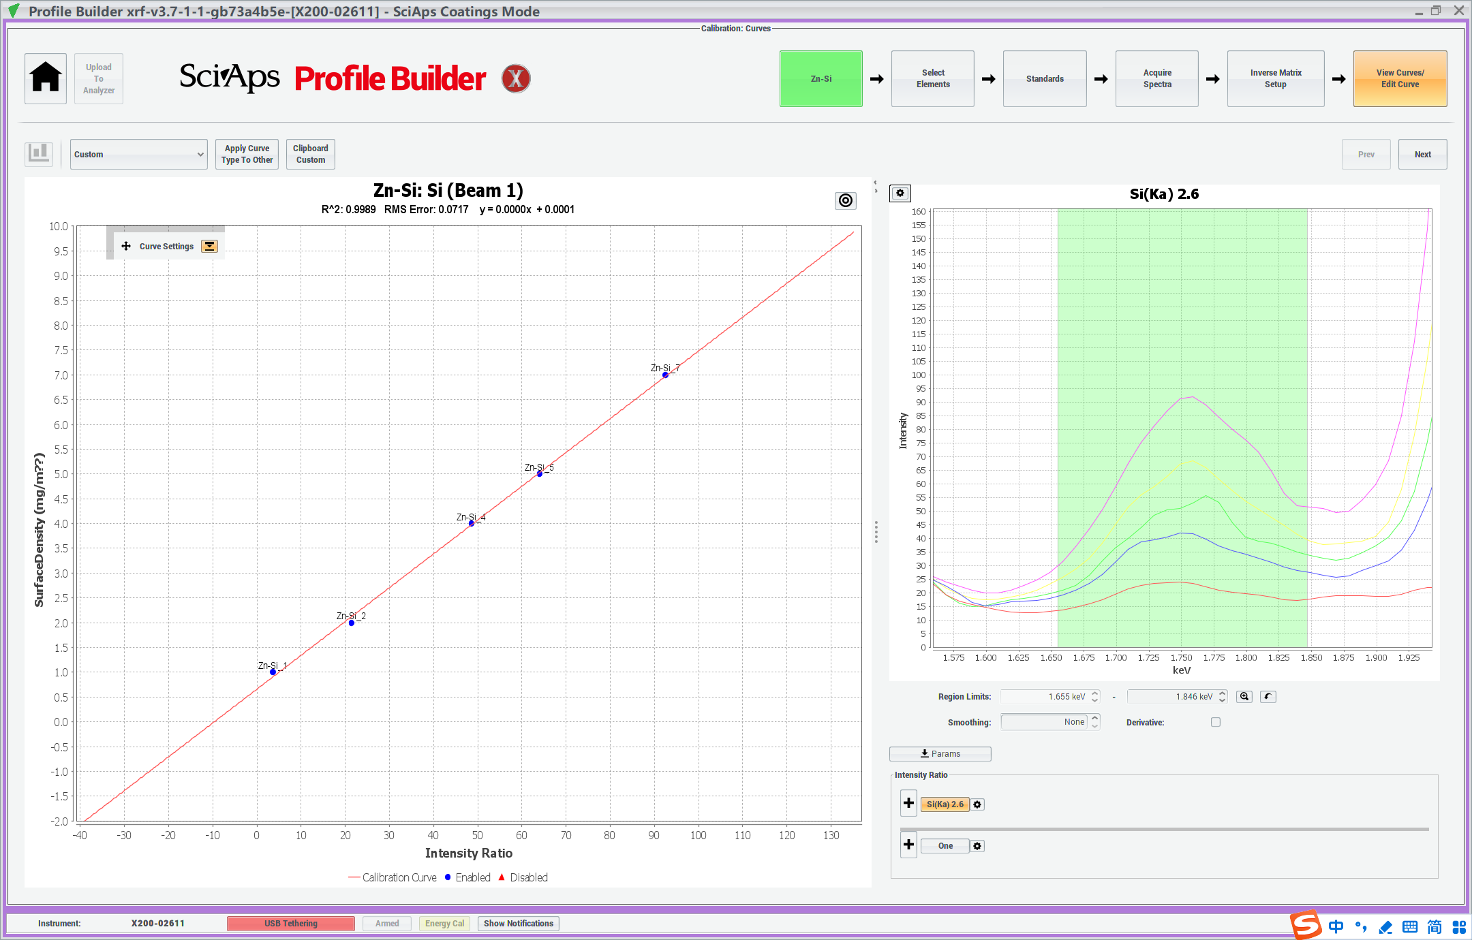The image size is (1472, 940).
Task: Move the Curve Settings panel handle
Action: [x=126, y=246]
